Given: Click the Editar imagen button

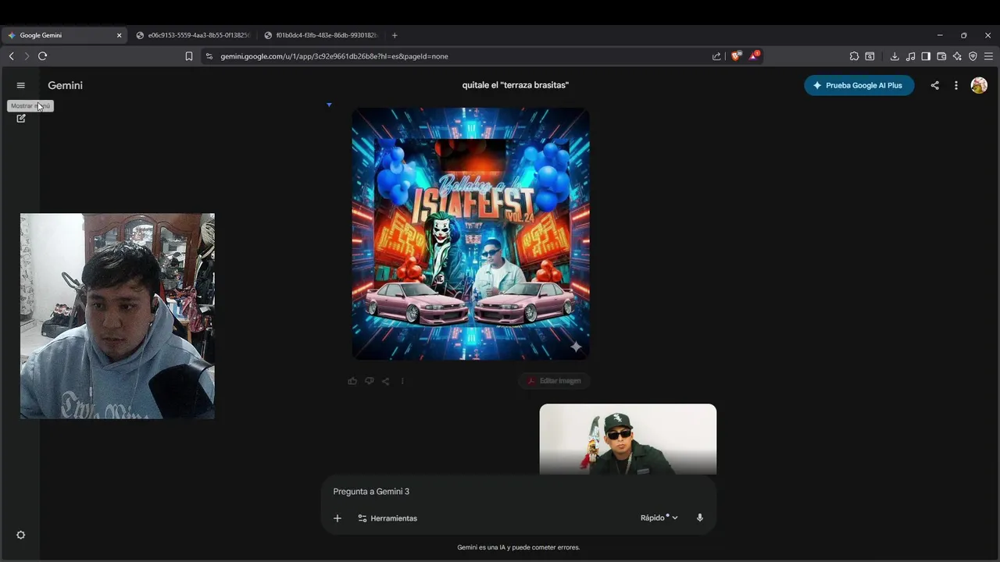Looking at the screenshot, I should 554,381.
